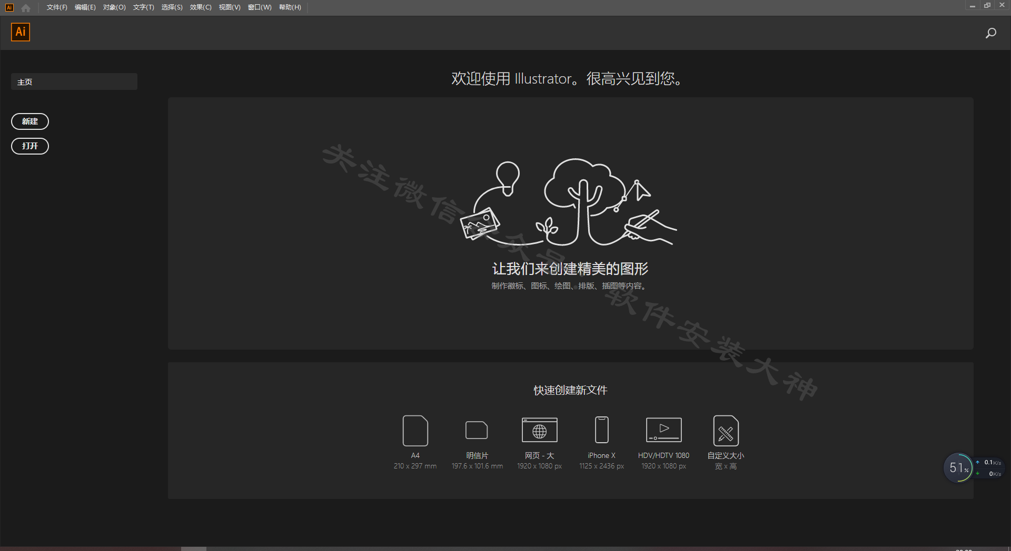Click the 新建 button
This screenshot has width=1011, height=551.
(x=30, y=121)
